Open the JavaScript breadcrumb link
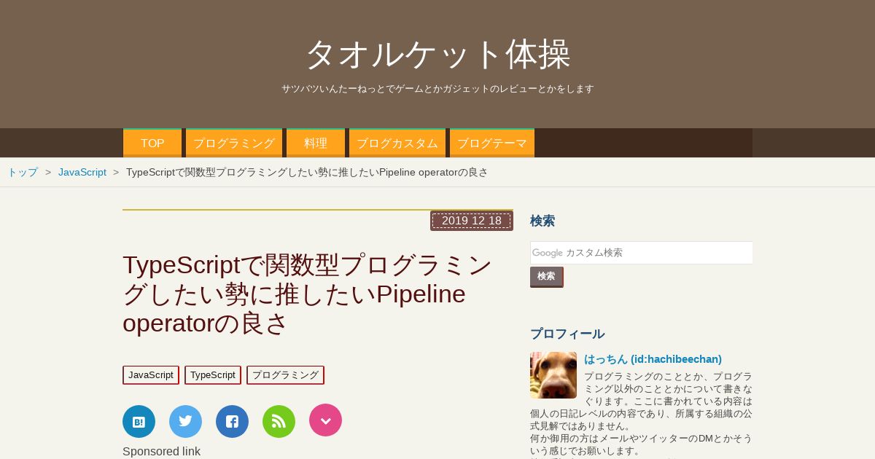 (x=82, y=172)
